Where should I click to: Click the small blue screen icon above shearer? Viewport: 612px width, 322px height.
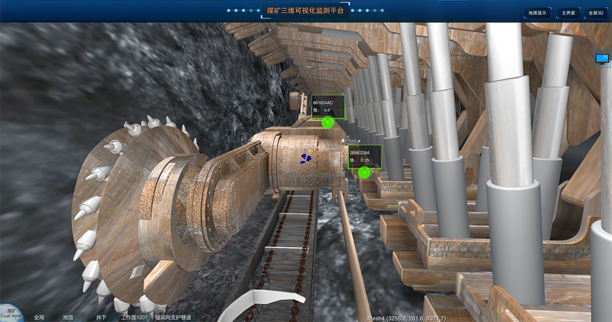(x=348, y=140)
